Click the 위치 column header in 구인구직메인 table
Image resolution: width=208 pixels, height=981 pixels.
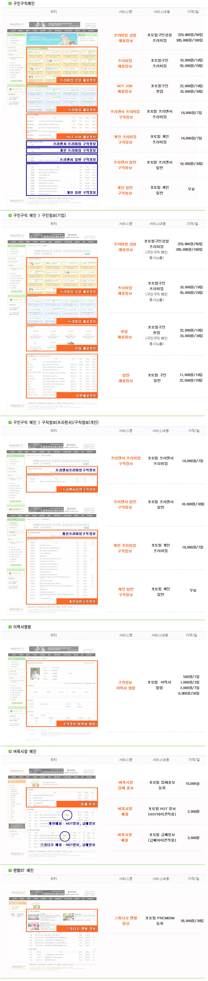click(53, 12)
